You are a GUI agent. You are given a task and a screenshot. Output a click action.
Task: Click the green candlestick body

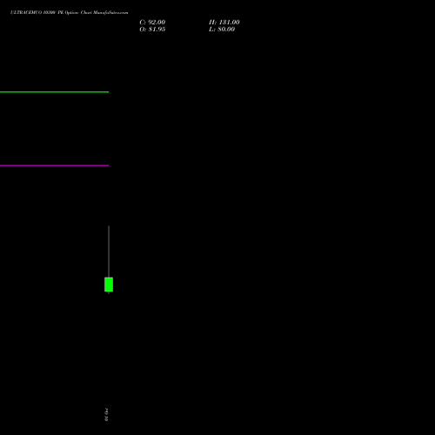[x=109, y=284]
